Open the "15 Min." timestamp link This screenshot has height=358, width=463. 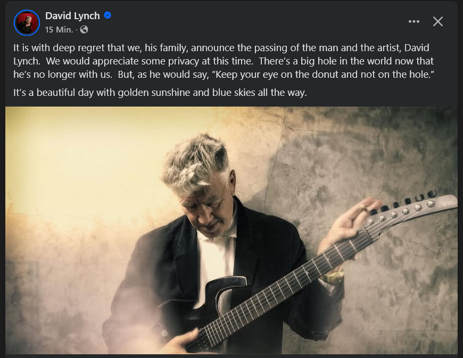point(59,29)
